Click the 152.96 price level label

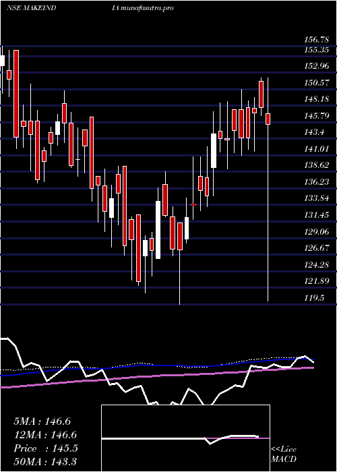pyautogui.click(x=317, y=66)
